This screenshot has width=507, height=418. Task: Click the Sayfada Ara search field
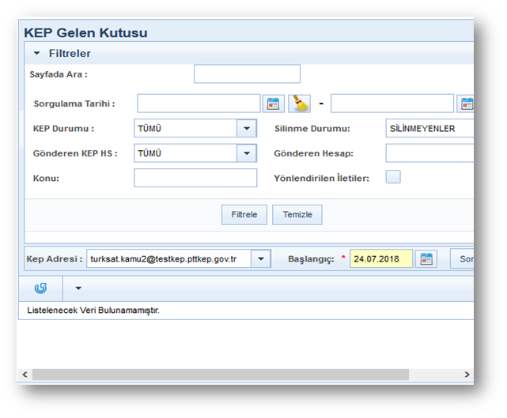247,74
